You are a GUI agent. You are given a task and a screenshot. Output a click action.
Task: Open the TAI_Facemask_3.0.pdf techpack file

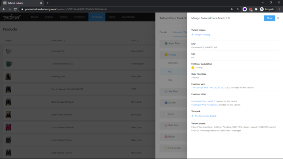pyautogui.click(x=205, y=116)
